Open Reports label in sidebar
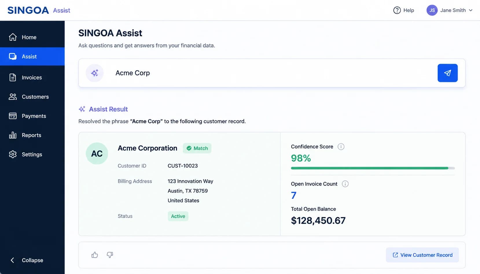The height and width of the screenshot is (274, 480). [32, 135]
